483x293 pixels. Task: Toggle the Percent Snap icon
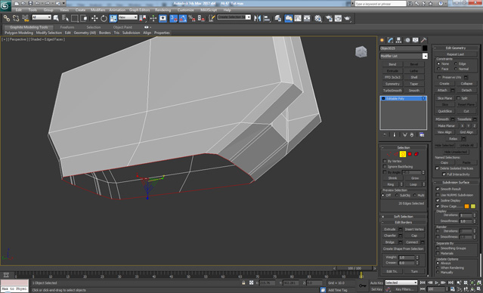pyautogui.click(x=192, y=18)
